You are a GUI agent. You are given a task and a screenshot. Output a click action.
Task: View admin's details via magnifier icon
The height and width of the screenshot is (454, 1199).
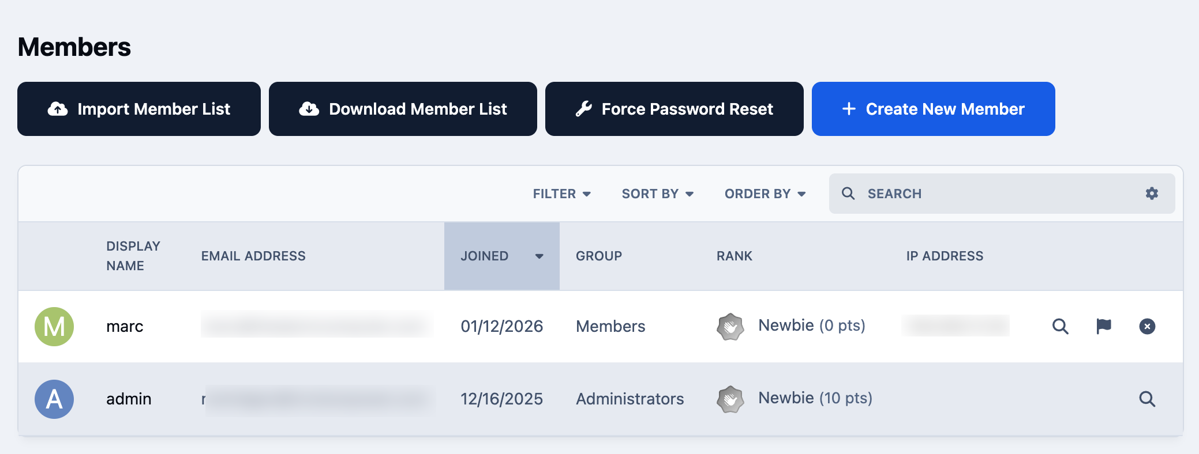[1147, 399]
